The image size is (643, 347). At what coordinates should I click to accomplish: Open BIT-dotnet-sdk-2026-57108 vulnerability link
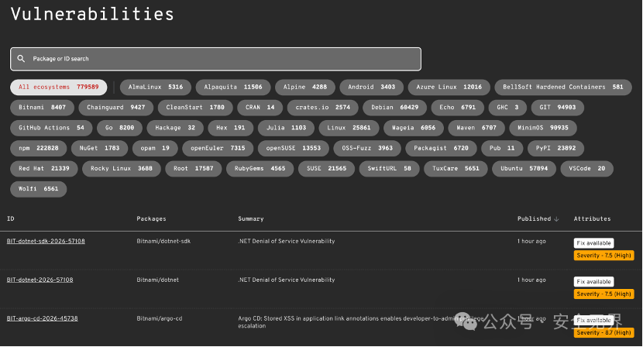click(46, 241)
